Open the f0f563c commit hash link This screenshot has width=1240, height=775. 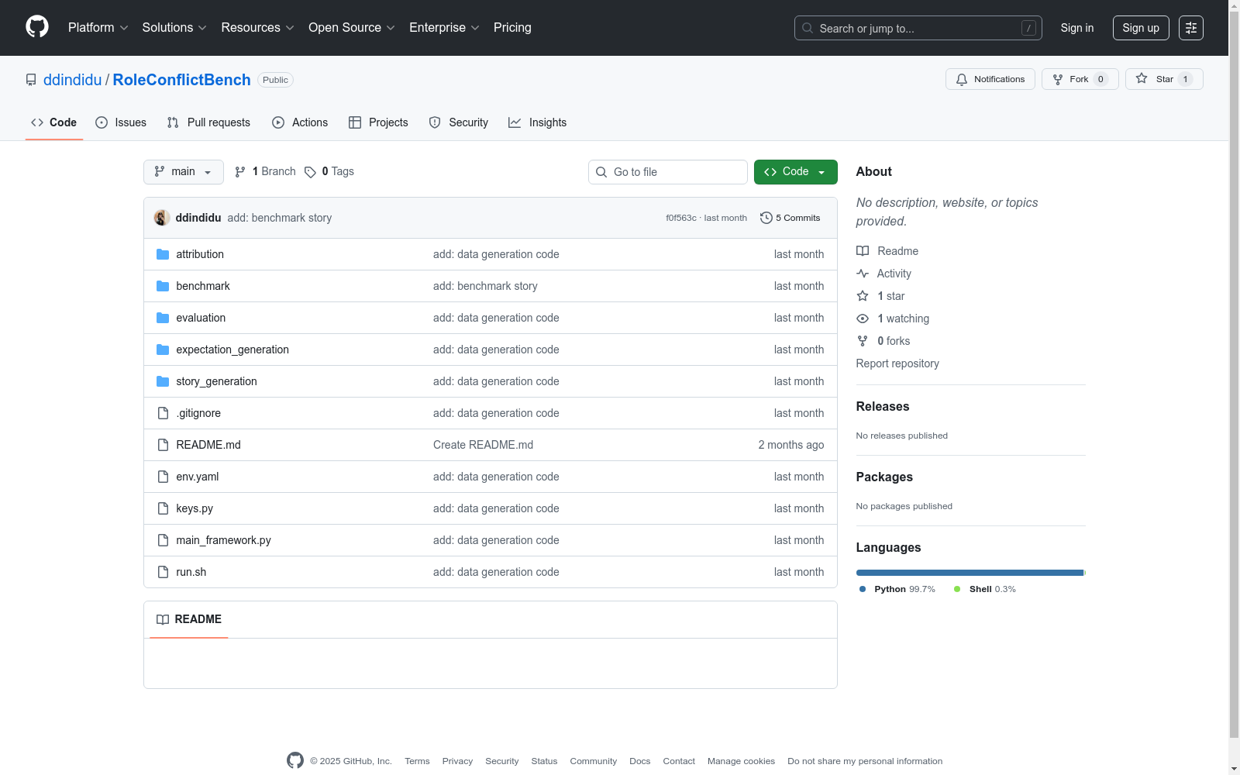(681, 218)
